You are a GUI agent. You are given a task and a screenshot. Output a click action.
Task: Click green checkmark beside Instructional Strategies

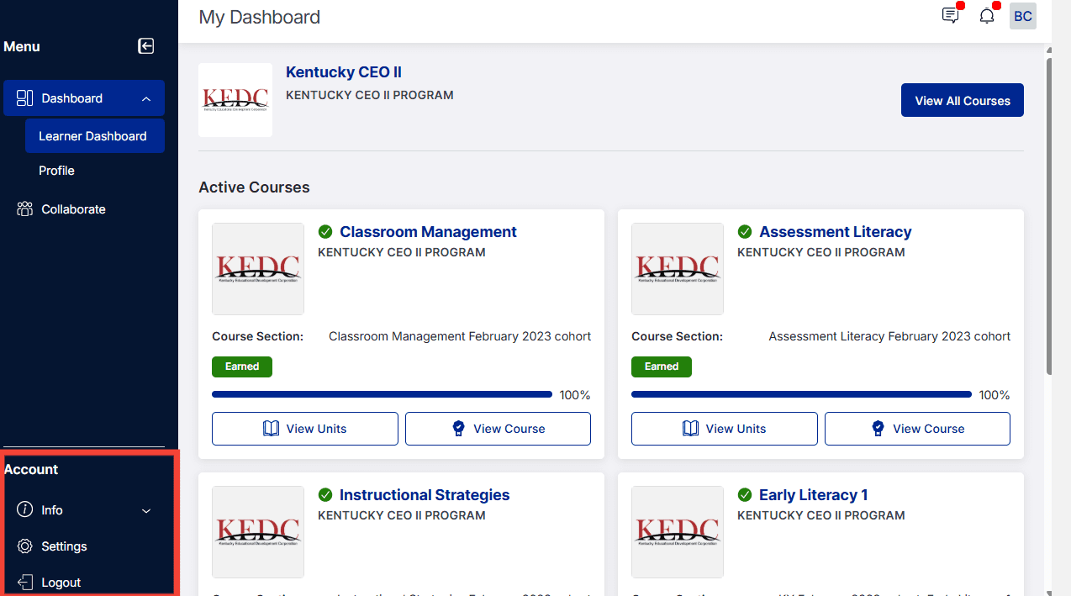325,495
